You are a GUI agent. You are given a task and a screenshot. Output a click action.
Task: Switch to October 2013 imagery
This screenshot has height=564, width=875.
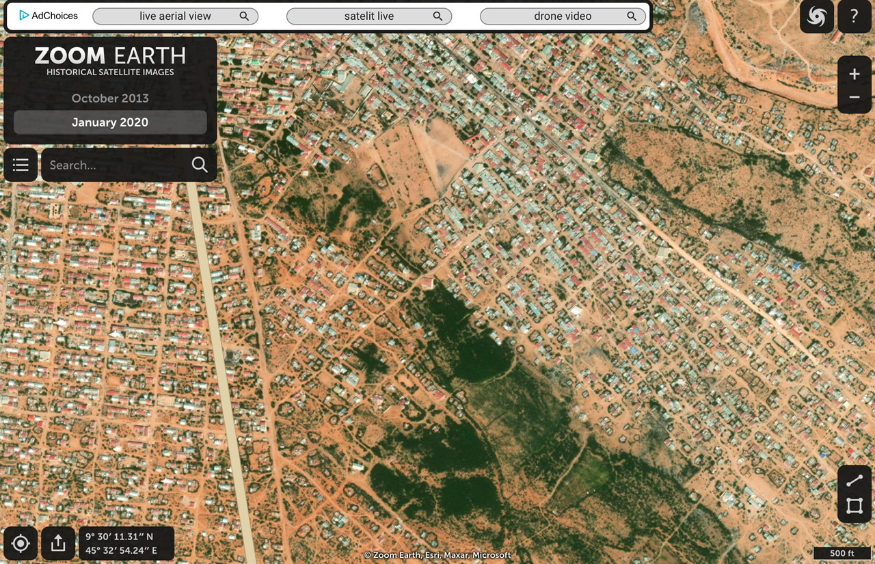110,98
